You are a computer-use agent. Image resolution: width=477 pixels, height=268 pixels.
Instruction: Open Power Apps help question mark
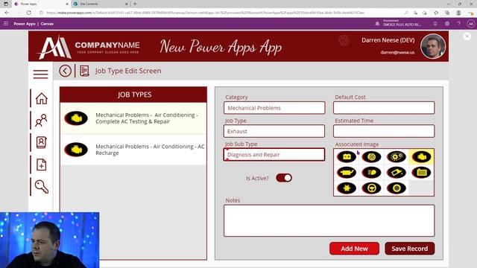point(459,23)
